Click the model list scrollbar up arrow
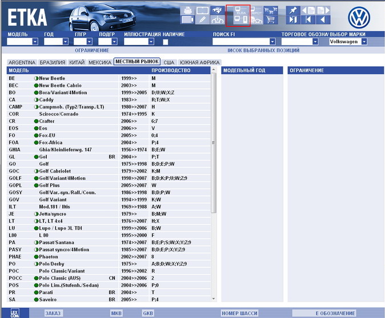This screenshot has width=385, height=318. click(x=214, y=70)
